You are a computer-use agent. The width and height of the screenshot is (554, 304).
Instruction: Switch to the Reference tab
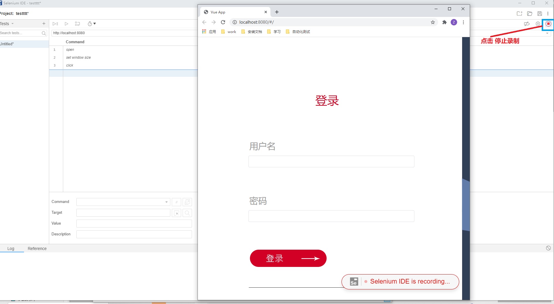pyautogui.click(x=37, y=249)
